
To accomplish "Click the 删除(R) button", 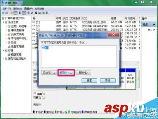I will tap(83, 72).
